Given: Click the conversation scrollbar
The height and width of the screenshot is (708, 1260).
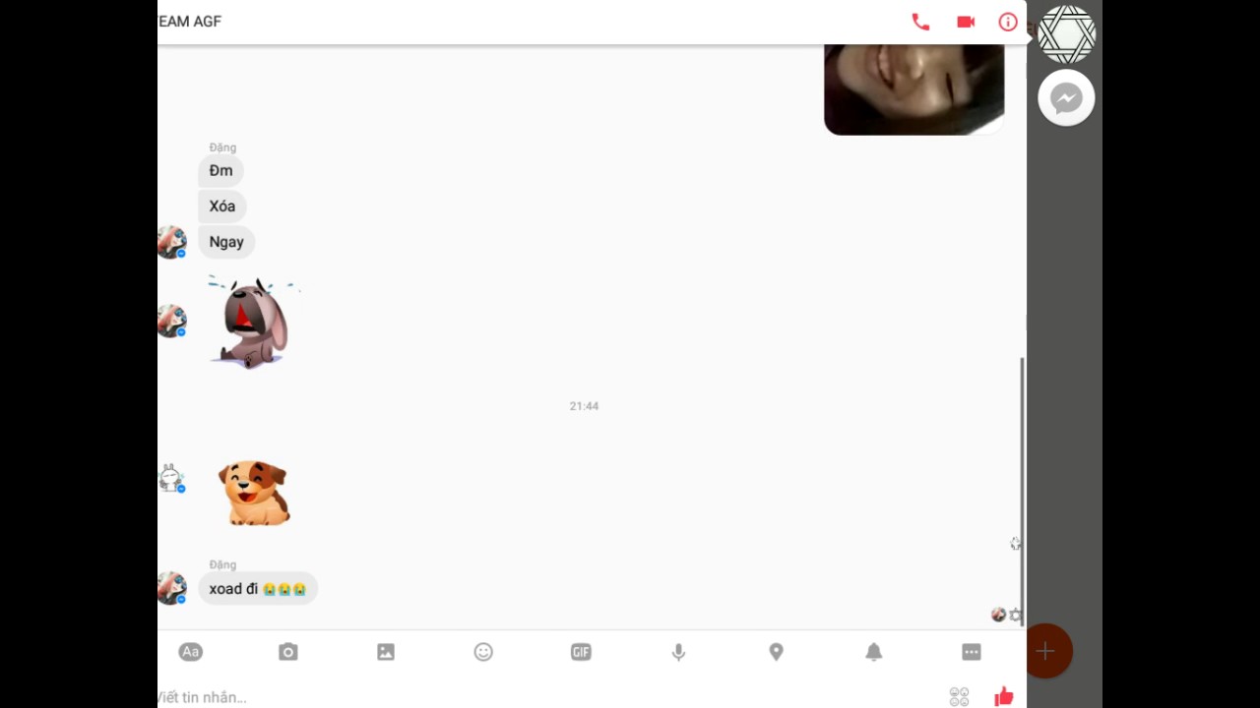Looking at the screenshot, I should click(1022, 485).
